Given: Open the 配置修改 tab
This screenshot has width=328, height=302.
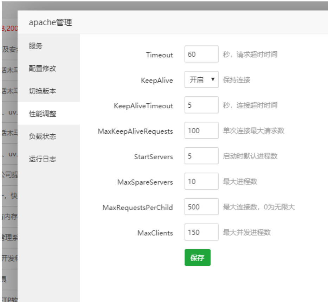Looking at the screenshot, I should pyautogui.click(x=42, y=69).
